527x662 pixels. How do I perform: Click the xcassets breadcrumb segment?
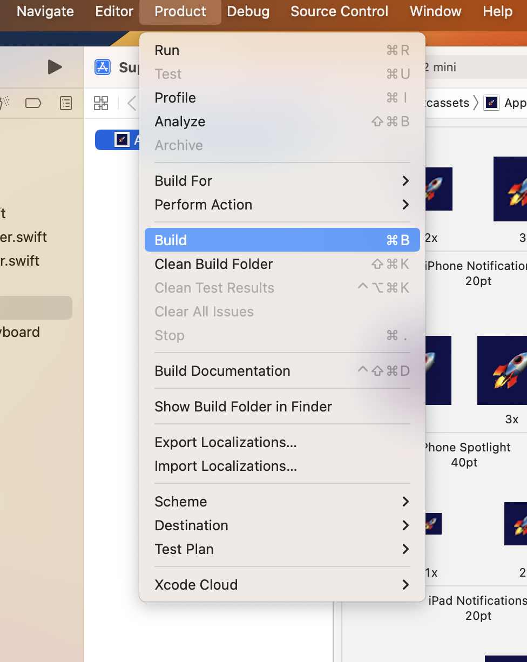(x=447, y=103)
